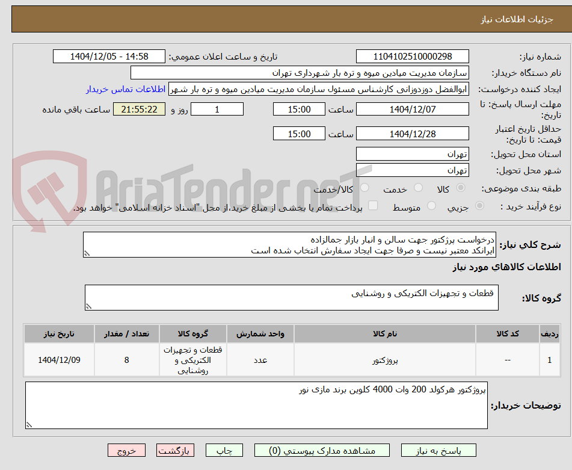
Task: Click the عدد unit cell
Action: [260, 360]
